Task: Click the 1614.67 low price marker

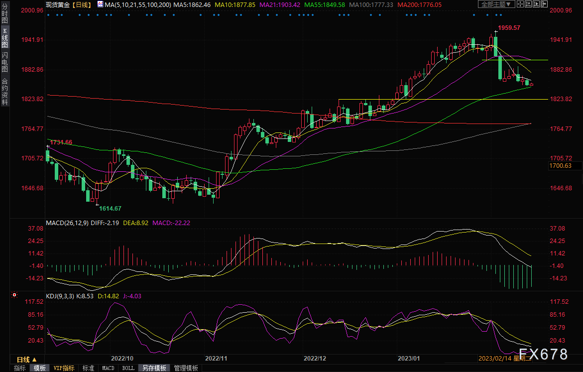Action: click(x=110, y=208)
